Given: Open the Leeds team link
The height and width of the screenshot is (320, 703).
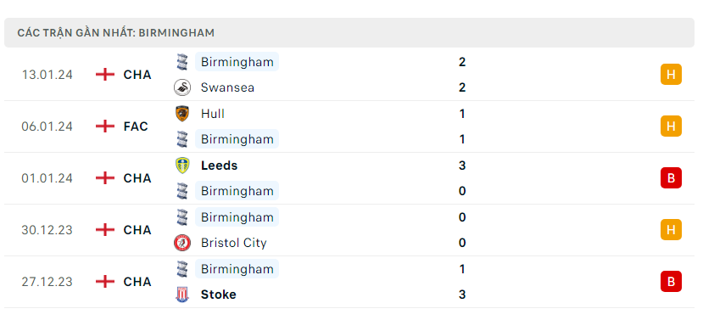Looking at the screenshot, I should point(219,166).
